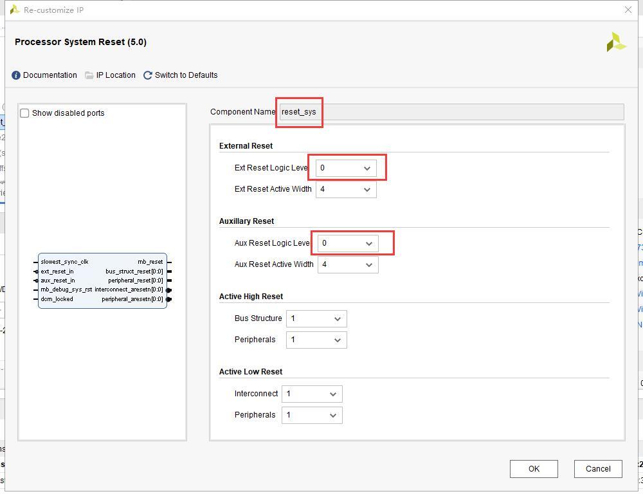Image resolution: width=643 pixels, height=496 pixels.
Task: Click the Component Name text field
Action: (450, 112)
